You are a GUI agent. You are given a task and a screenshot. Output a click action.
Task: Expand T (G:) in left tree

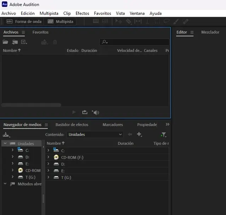point(12,177)
